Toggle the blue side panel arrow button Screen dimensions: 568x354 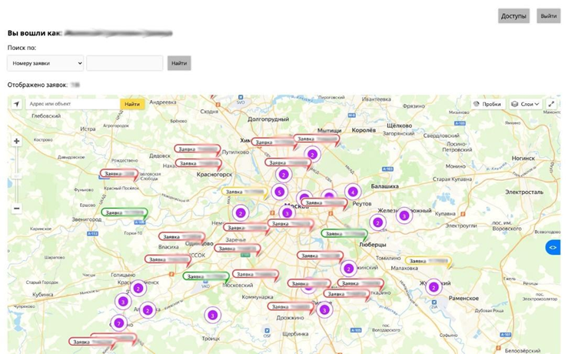(553, 247)
